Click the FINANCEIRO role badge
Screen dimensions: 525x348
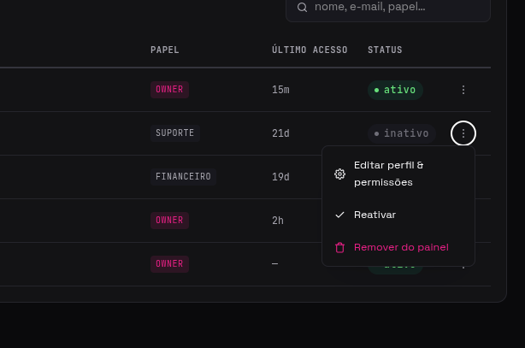click(183, 176)
